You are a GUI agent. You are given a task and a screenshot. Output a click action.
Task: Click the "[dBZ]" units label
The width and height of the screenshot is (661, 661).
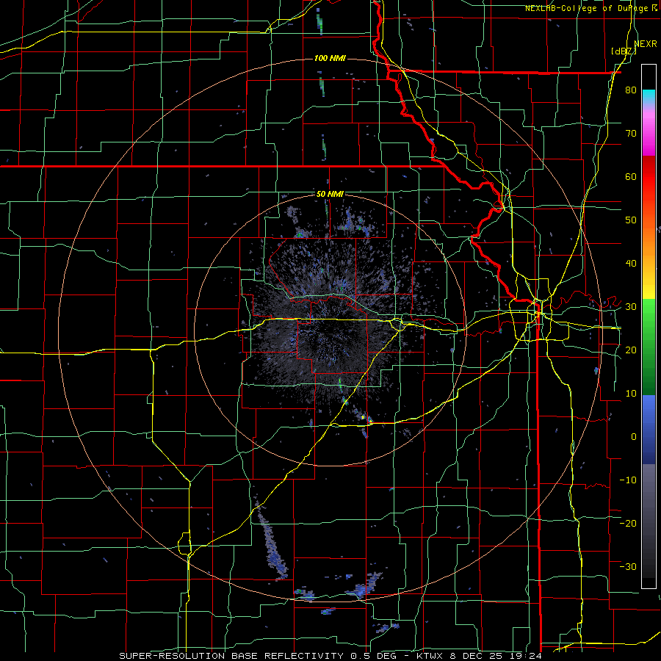point(624,51)
